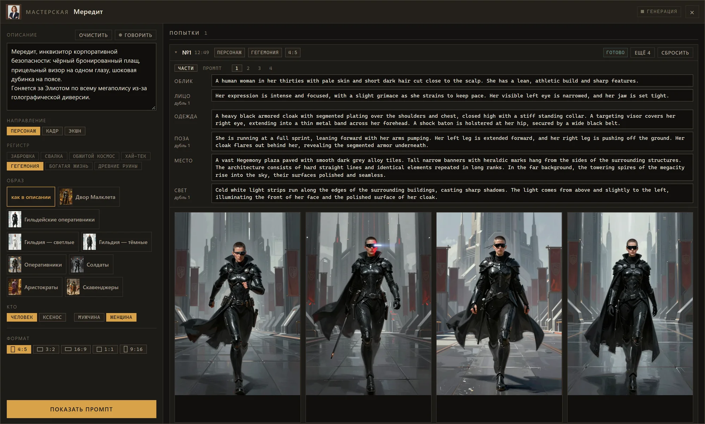Toggle the КСЕНОС species option

(52, 317)
